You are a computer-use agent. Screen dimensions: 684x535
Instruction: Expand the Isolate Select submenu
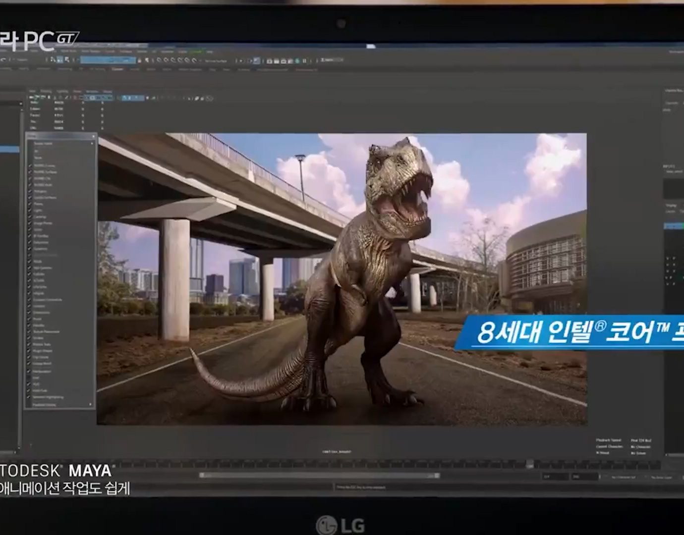pos(60,144)
